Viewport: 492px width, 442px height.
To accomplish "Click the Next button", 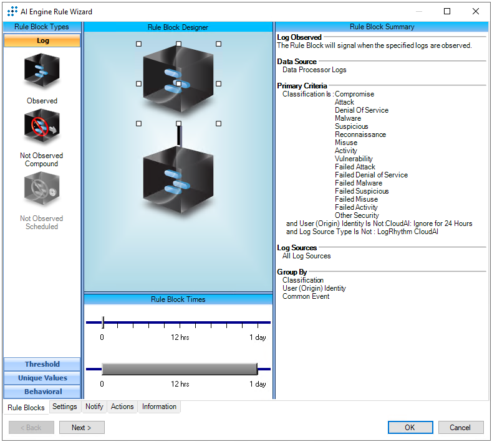I will coord(82,428).
